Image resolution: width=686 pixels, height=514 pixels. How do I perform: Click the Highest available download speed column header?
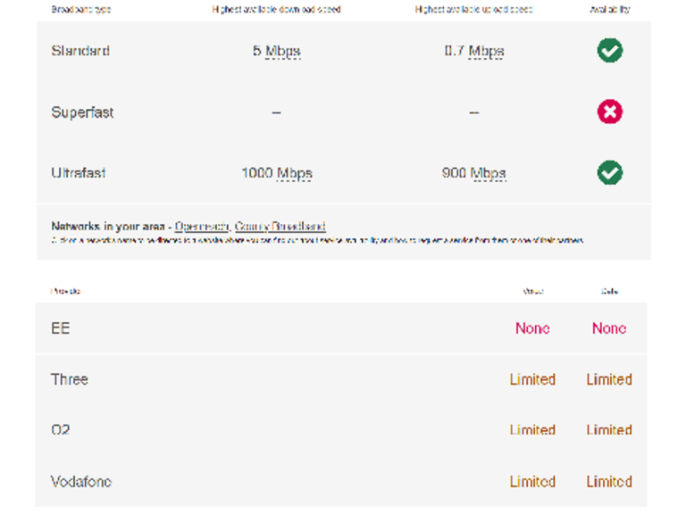[x=276, y=10]
